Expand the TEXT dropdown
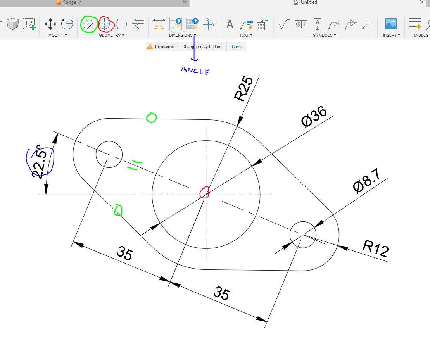Image resolution: width=430 pixels, height=345 pixels. point(245,35)
